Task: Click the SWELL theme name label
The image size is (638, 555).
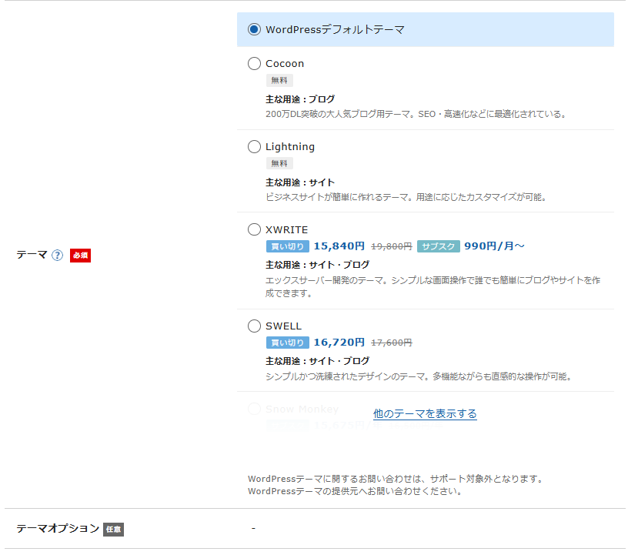Action: click(x=284, y=326)
